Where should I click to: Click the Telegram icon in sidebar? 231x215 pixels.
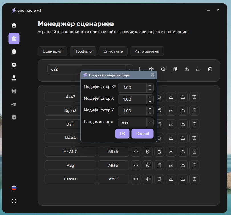click(x=14, y=104)
